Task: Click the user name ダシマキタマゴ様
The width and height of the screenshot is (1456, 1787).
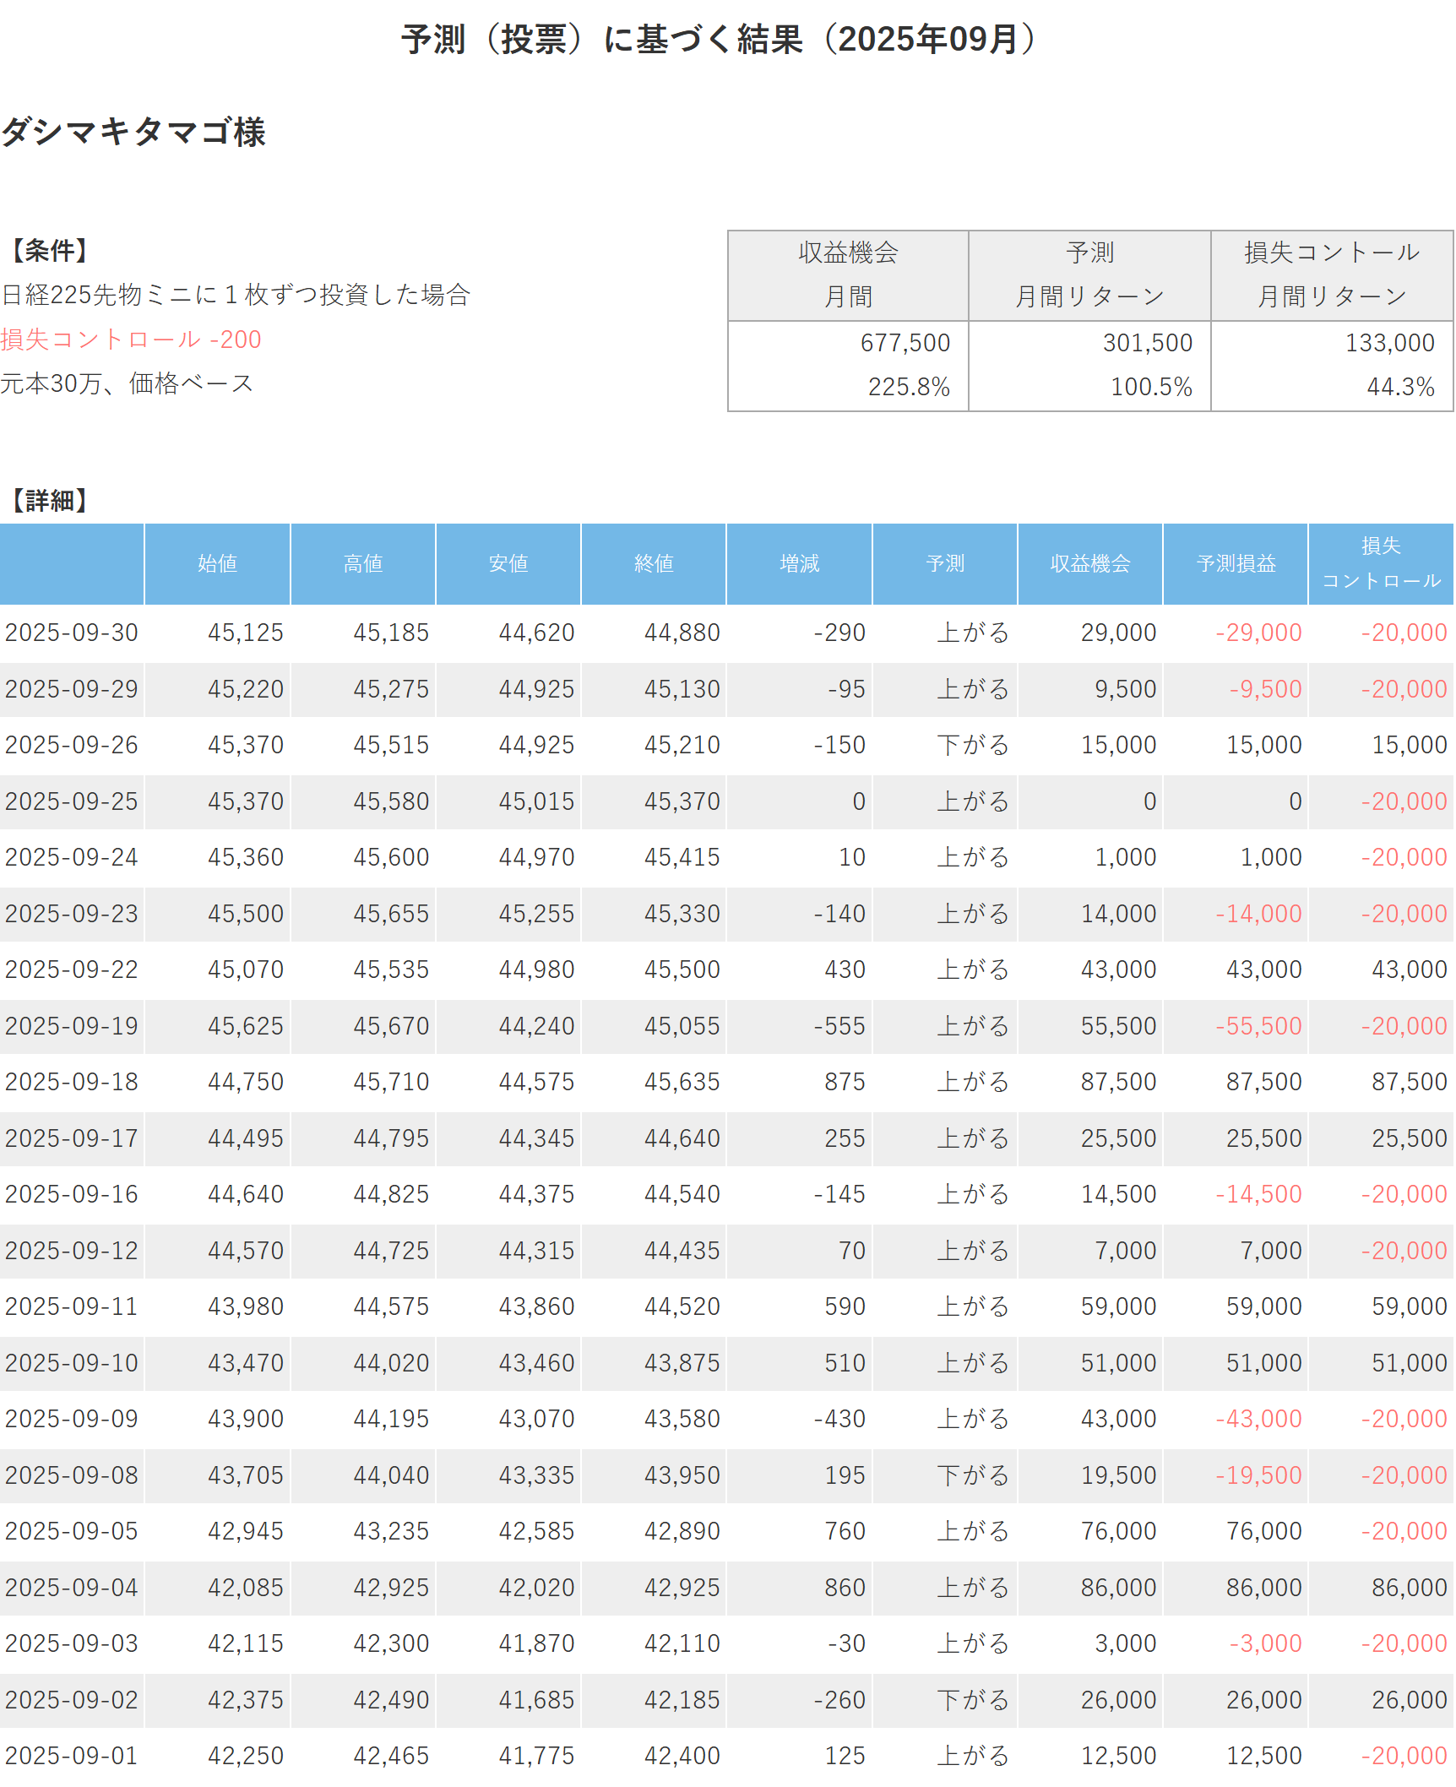Action: tap(133, 132)
